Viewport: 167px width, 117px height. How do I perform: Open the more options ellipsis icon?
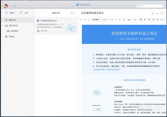pos(157,13)
